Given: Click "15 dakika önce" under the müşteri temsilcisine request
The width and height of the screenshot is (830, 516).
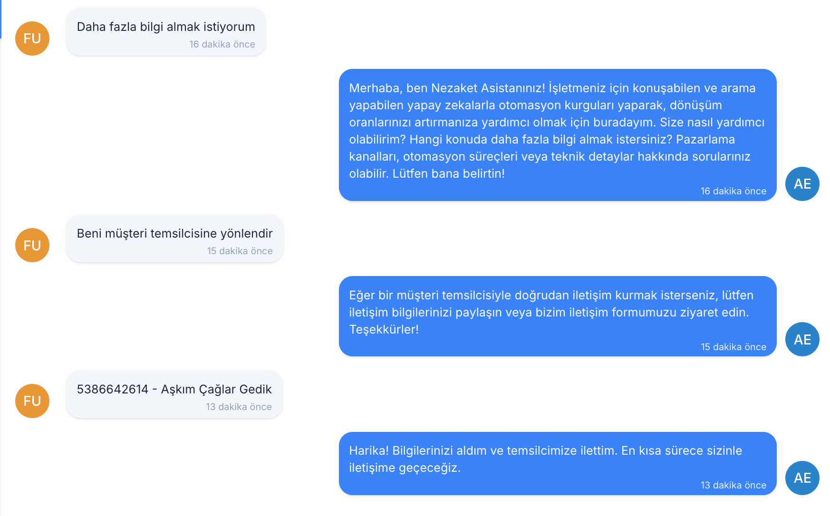Looking at the screenshot, I should (240, 251).
